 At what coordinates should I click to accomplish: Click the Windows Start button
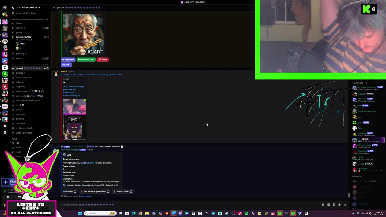click(x=80, y=213)
